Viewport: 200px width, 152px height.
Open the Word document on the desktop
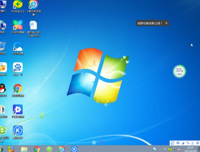(x=33, y=25)
